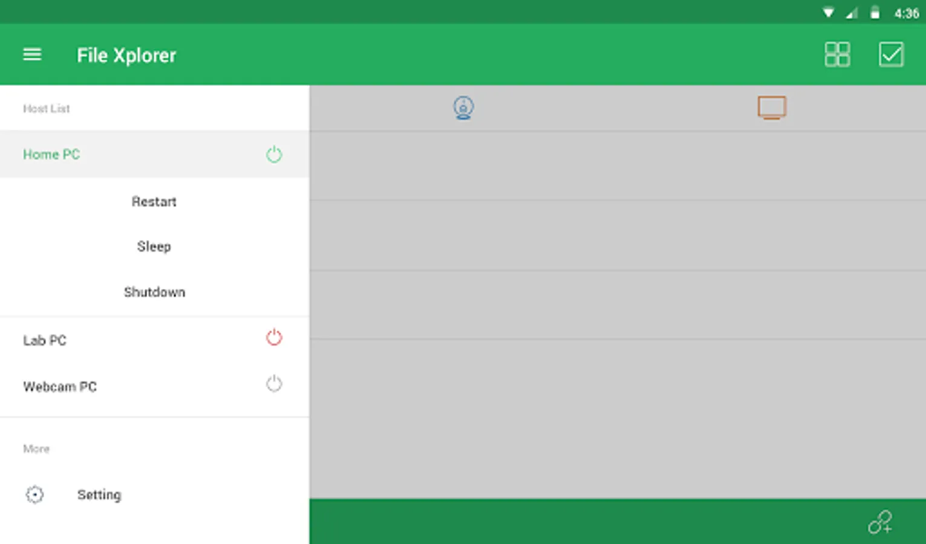Choose Shutdown for Home PC
Screen dimensions: 926x544
(x=154, y=292)
